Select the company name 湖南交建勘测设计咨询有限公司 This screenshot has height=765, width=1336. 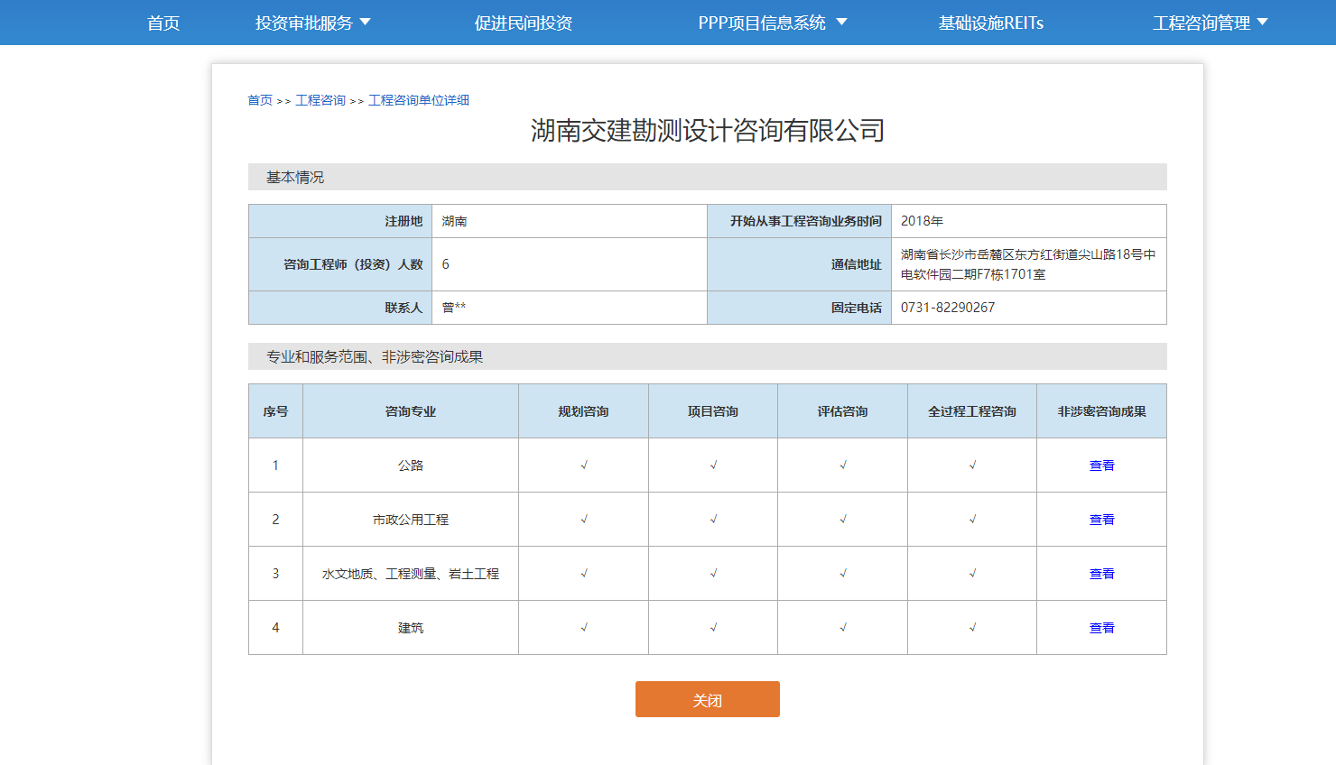[x=708, y=129]
